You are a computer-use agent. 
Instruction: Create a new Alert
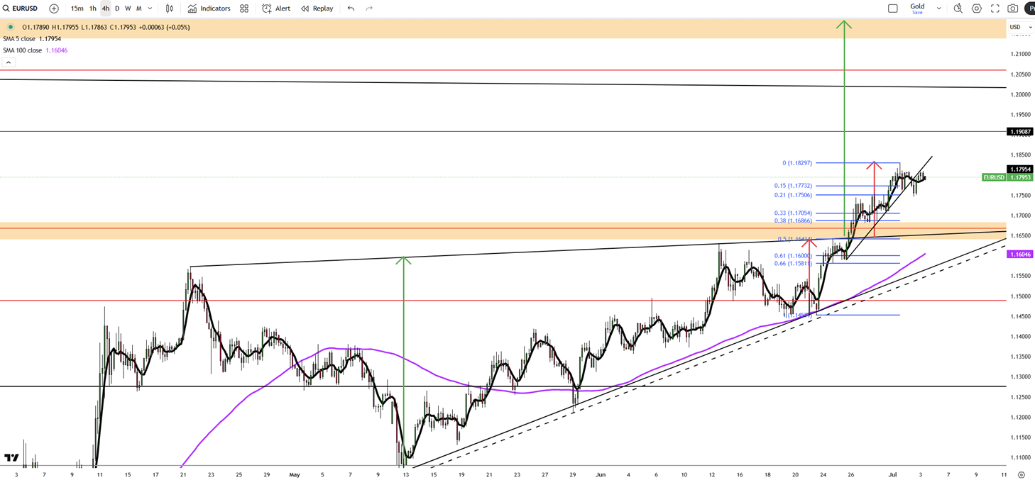coord(276,9)
